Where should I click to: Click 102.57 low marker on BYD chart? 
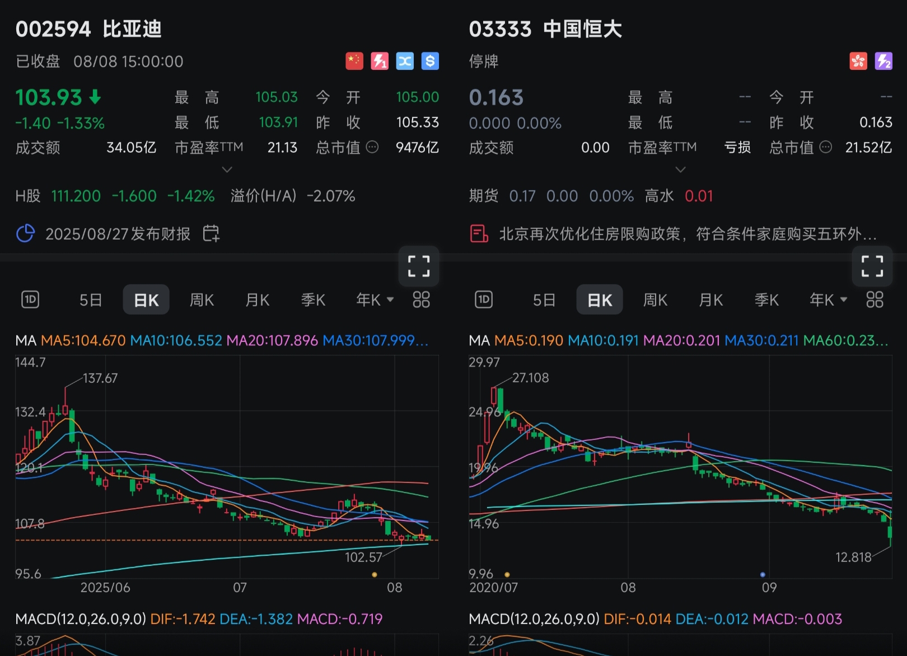[363, 557]
